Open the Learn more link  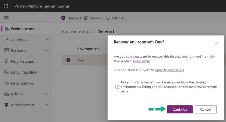coord(141,61)
